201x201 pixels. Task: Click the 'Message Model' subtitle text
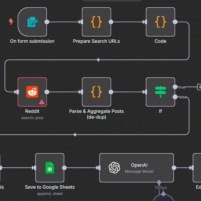(139, 171)
